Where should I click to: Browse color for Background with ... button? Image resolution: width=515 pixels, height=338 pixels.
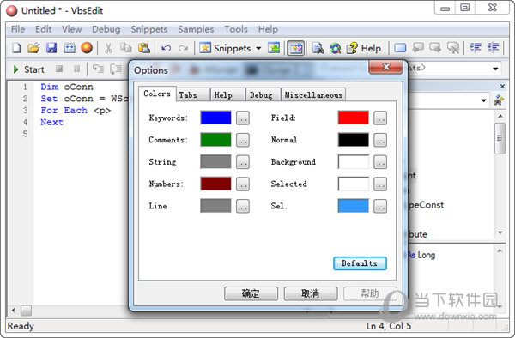[x=380, y=162]
